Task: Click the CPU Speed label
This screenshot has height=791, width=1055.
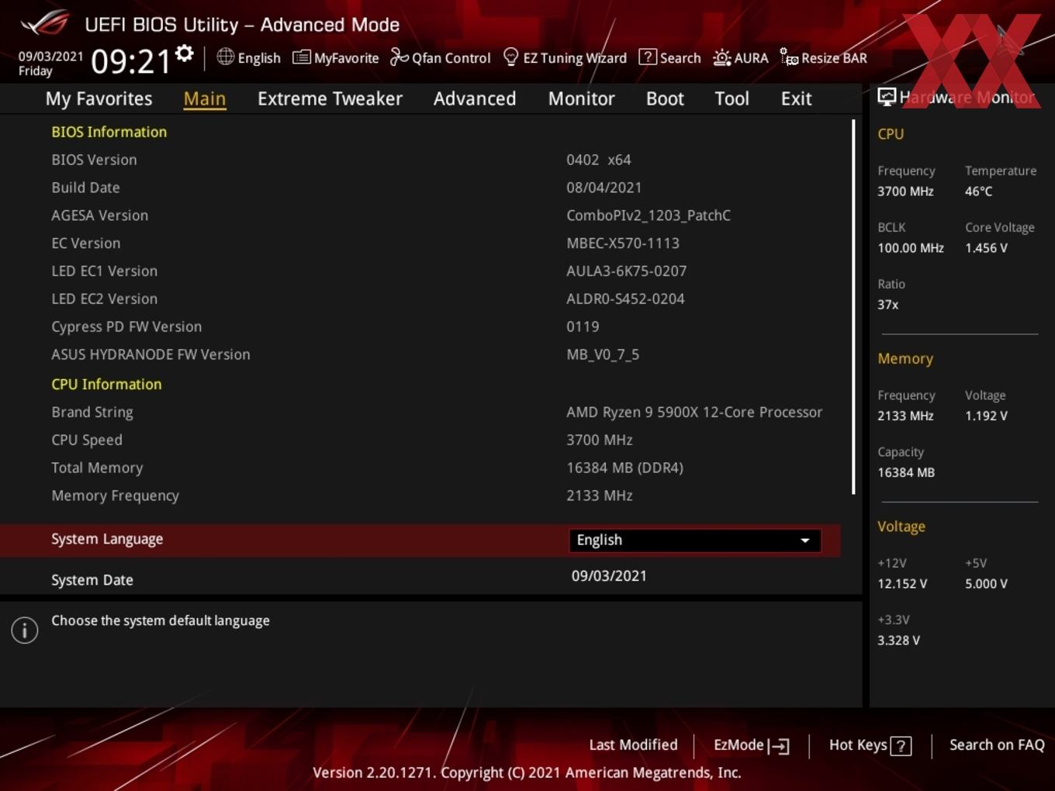Action: 87,440
